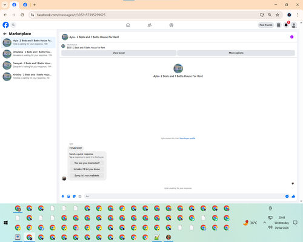This screenshot has width=303, height=242.
Task: Click the Facebook logo in the header
Action: (5, 25)
